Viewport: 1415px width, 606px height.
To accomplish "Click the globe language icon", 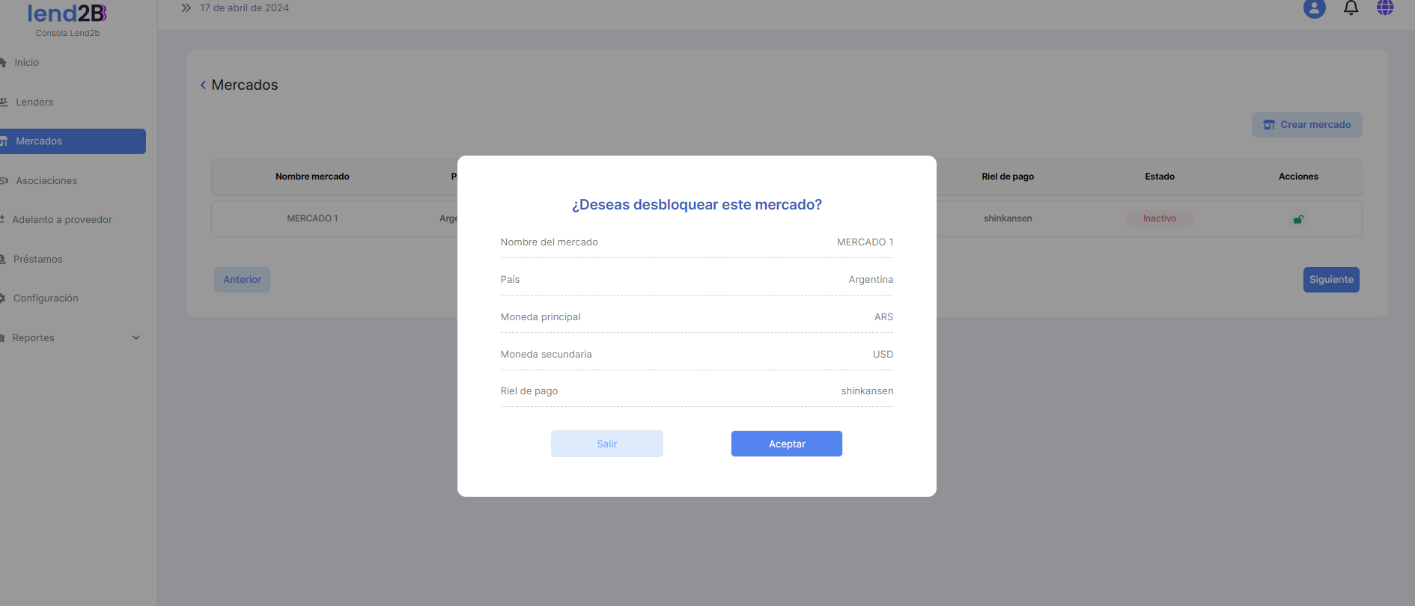I will coord(1385,7).
